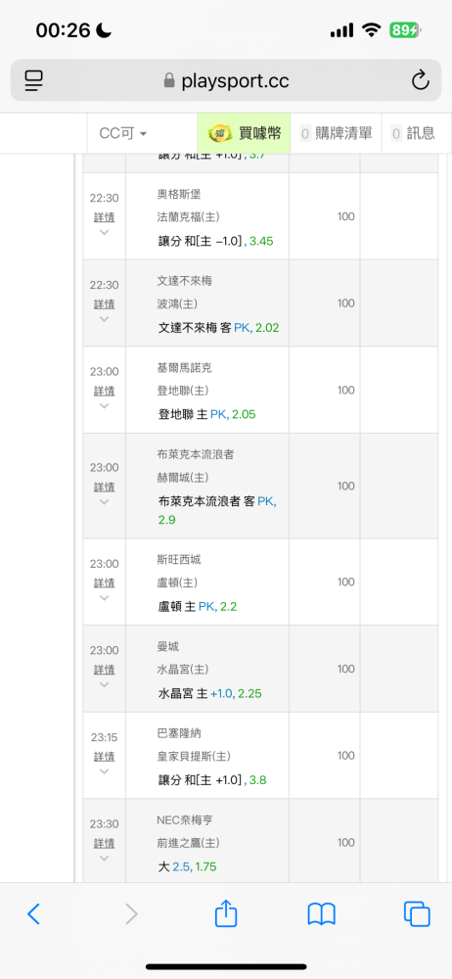Open the Safari share sheet icon
Viewport: 452px width, 979px height.
click(226, 912)
